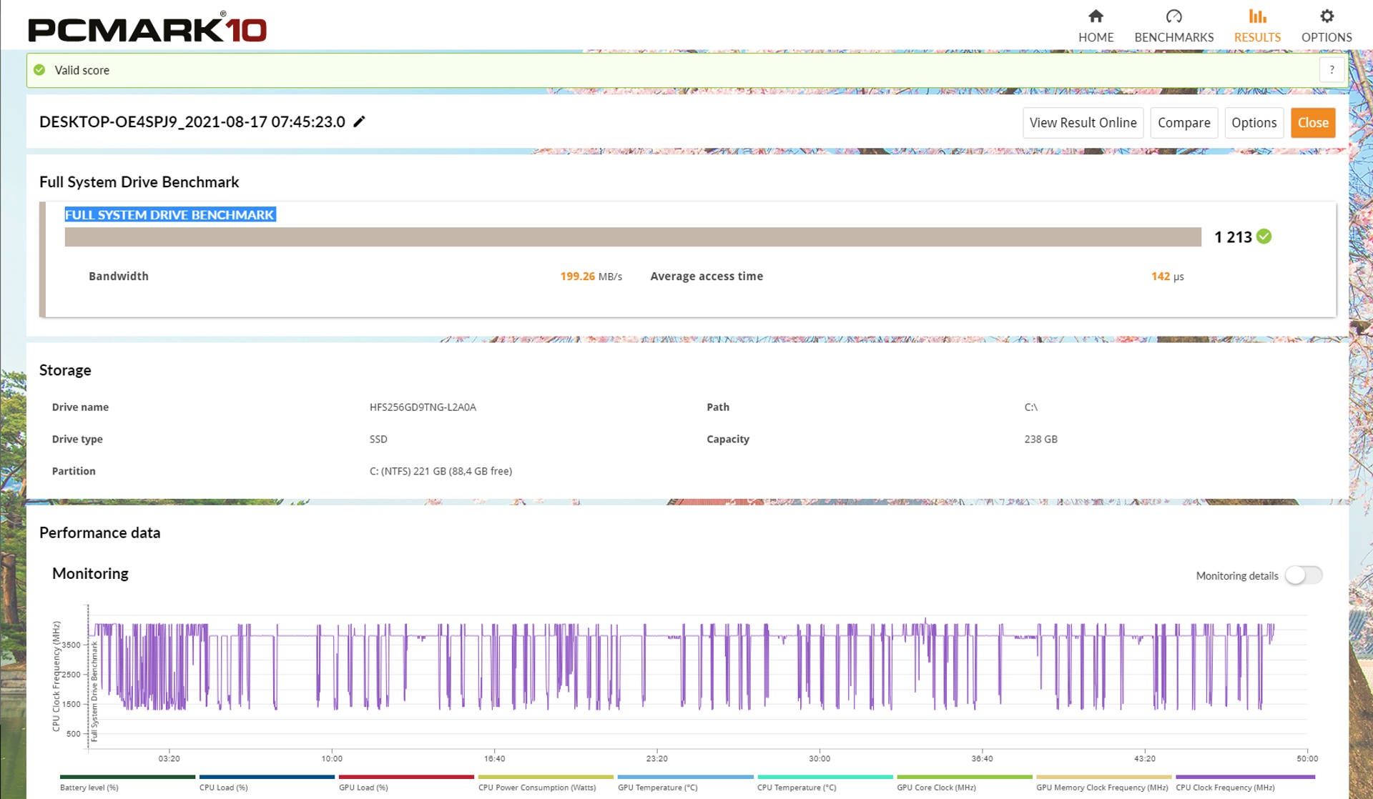Image resolution: width=1373 pixels, height=799 pixels.
Task: Click the drive type value SSD
Action: pos(378,440)
